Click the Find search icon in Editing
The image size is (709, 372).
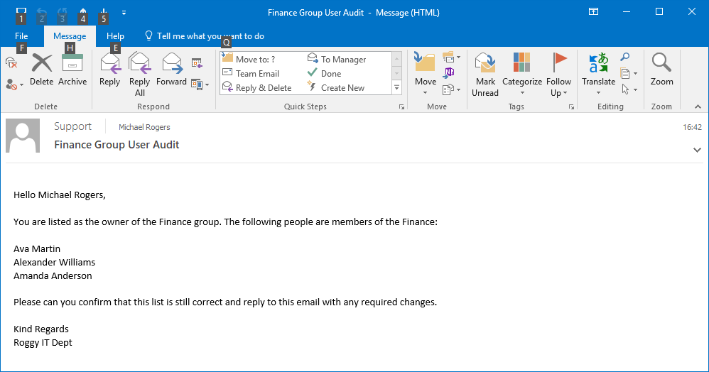pos(625,58)
